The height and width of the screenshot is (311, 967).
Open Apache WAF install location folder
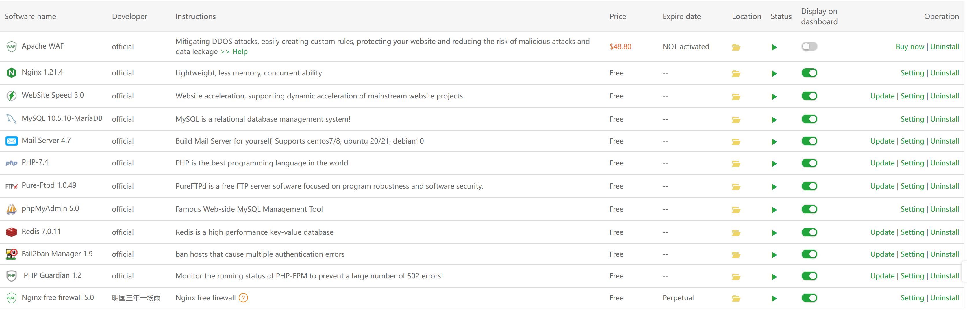[x=736, y=47]
